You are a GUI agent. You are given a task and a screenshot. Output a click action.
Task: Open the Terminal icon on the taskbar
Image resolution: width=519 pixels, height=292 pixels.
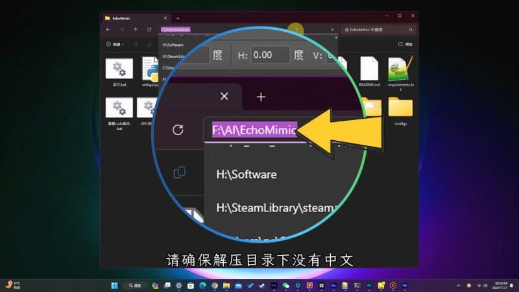click(357, 286)
